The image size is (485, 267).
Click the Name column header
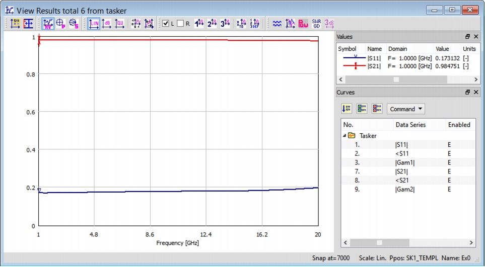[x=376, y=49]
